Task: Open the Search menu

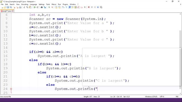Action: (12, 5)
